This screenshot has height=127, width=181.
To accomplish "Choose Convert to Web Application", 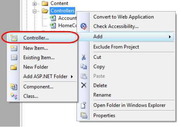I will tap(124, 17).
